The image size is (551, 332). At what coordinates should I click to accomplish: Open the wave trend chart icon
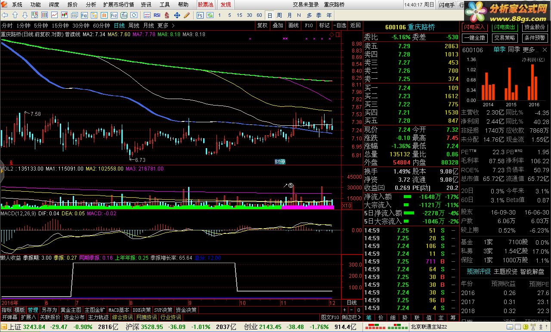pyautogui.click(x=148, y=15)
